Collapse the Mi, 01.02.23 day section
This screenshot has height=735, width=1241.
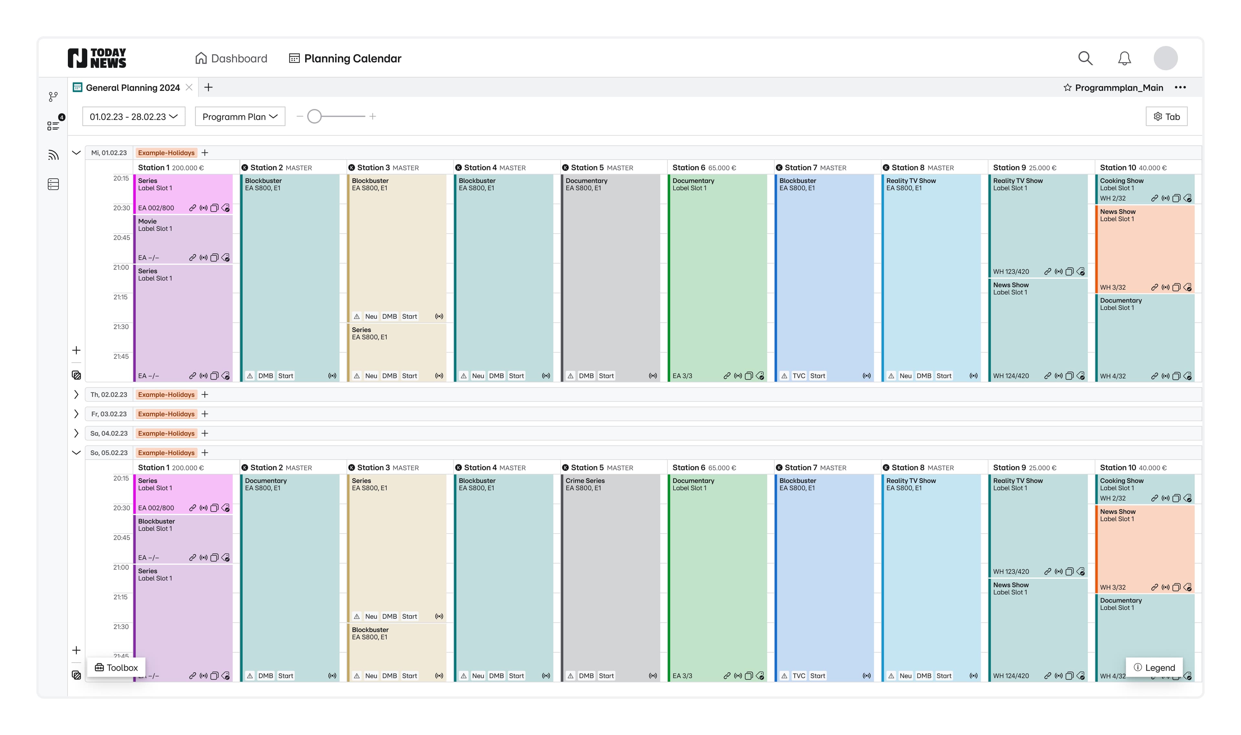click(76, 153)
